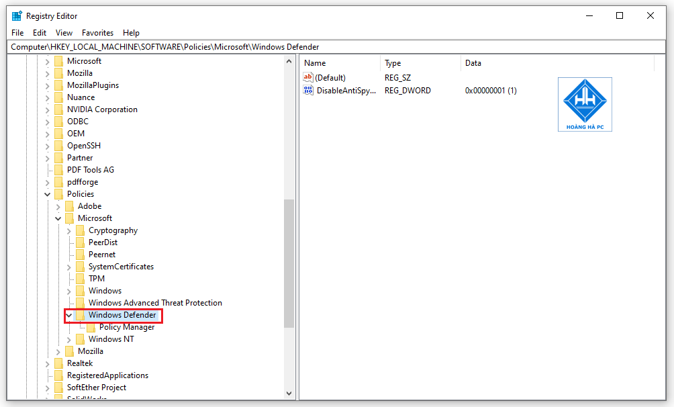Select the (Default) value name
The image size is (674, 407).
[x=330, y=78]
